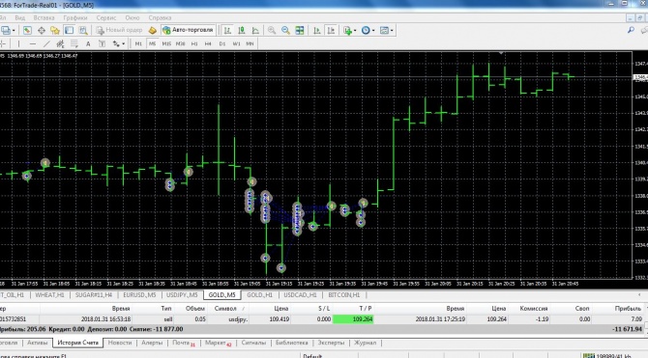Screen dimensions: 648x358
Task: Zoom in the chart with magnifier plus icon
Action: coord(272,30)
